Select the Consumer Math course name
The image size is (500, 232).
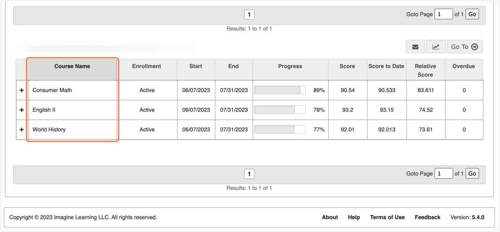click(x=52, y=90)
